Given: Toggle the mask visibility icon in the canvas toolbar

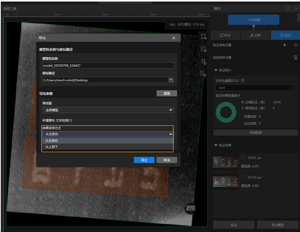Looking at the screenshot, I should coord(203,74).
